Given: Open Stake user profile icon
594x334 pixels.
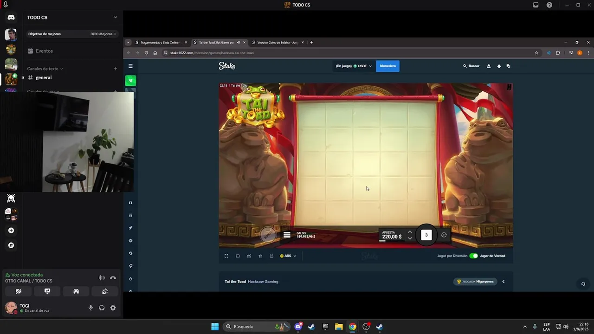Looking at the screenshot, I should click(489, 66).
